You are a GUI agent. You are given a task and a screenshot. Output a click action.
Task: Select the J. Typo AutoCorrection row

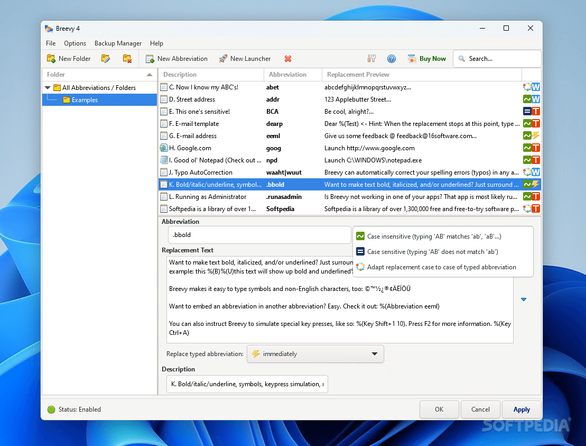point(350,172)
